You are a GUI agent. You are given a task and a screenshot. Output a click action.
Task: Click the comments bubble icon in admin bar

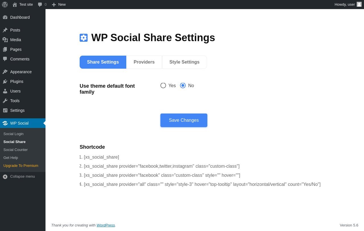(x=40, y=5)
